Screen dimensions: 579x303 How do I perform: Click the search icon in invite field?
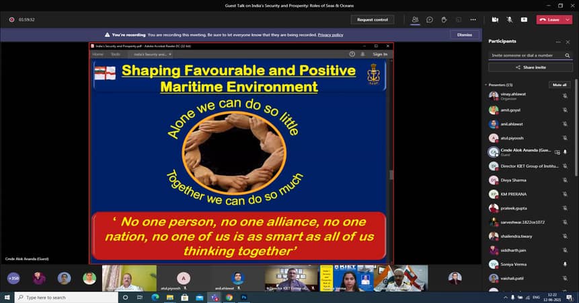pos(566,55)
